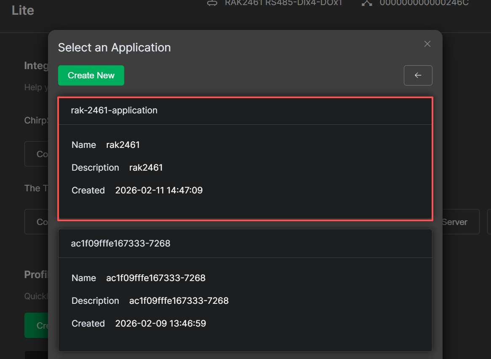Click the dialog title Select an Application

pyautogui.click(x=114, y=47)
